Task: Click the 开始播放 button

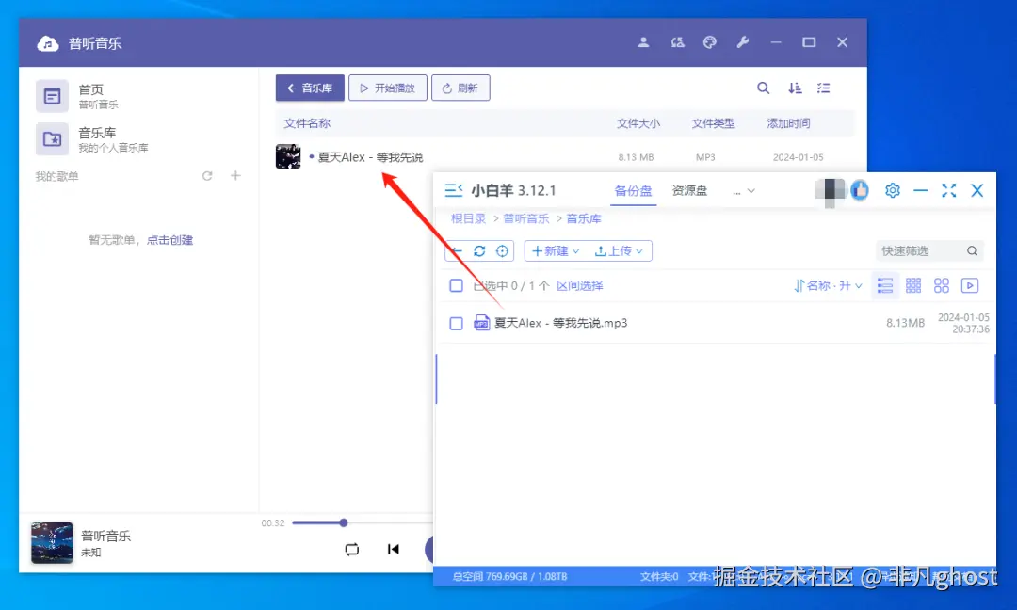Action: (387, 87)
